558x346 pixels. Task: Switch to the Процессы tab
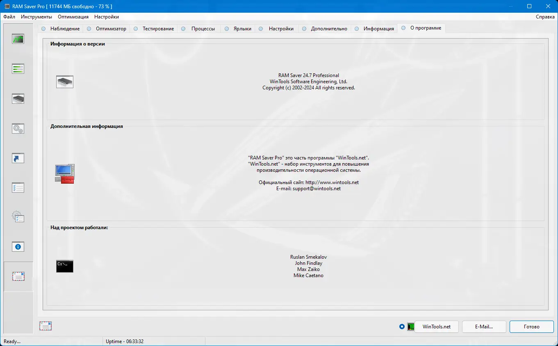[x=199, y=29]
